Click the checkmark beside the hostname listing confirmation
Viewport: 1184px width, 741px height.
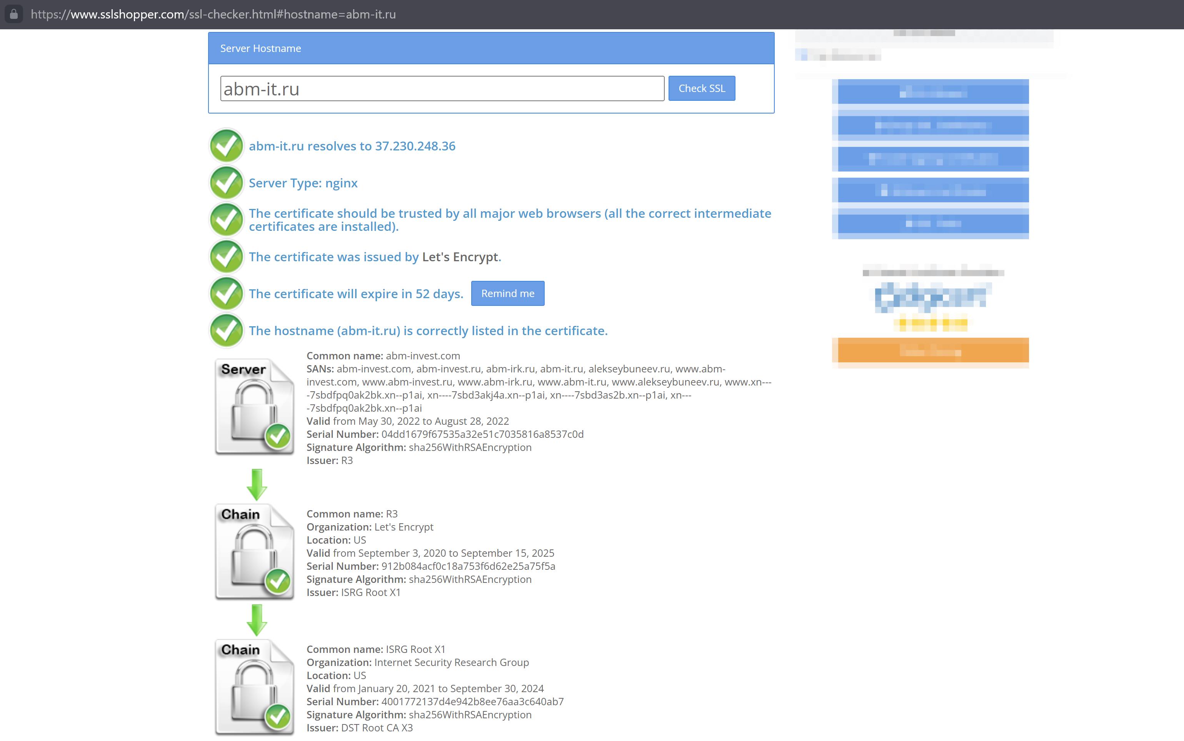(x=226, y=330)
